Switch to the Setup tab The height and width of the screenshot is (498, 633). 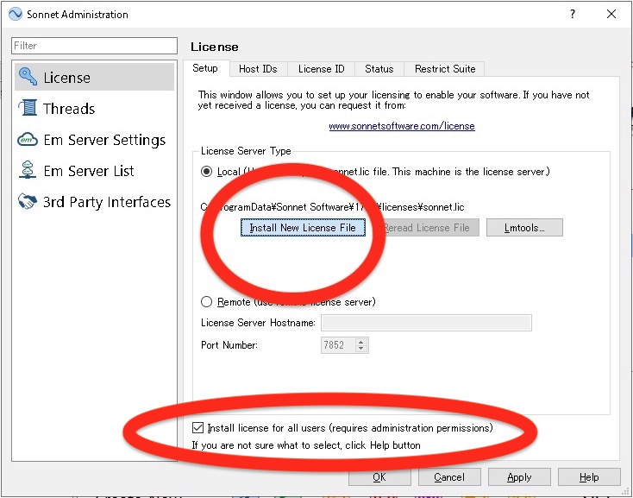205,68
